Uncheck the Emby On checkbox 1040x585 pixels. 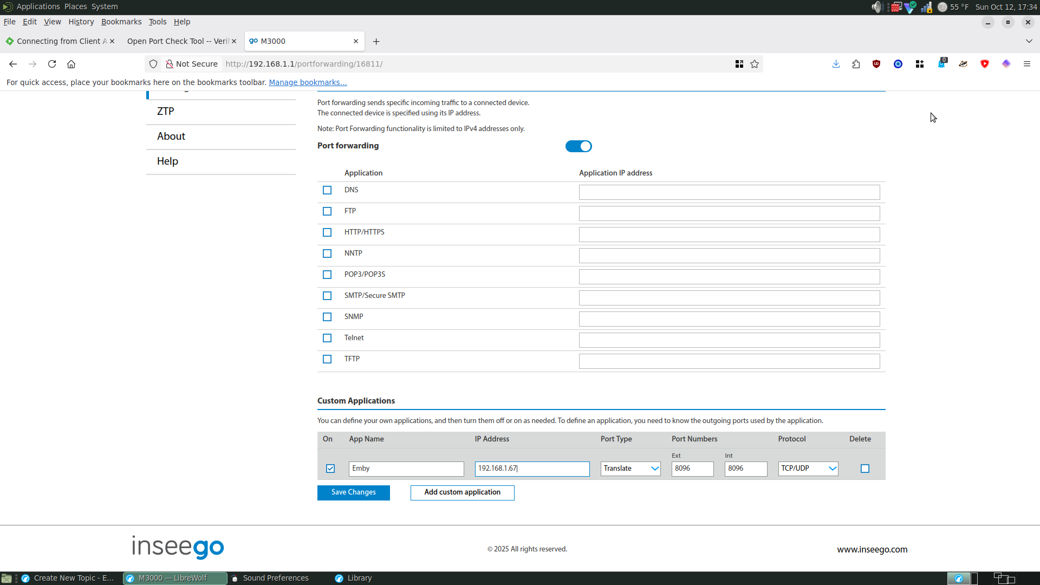(330, 469)
